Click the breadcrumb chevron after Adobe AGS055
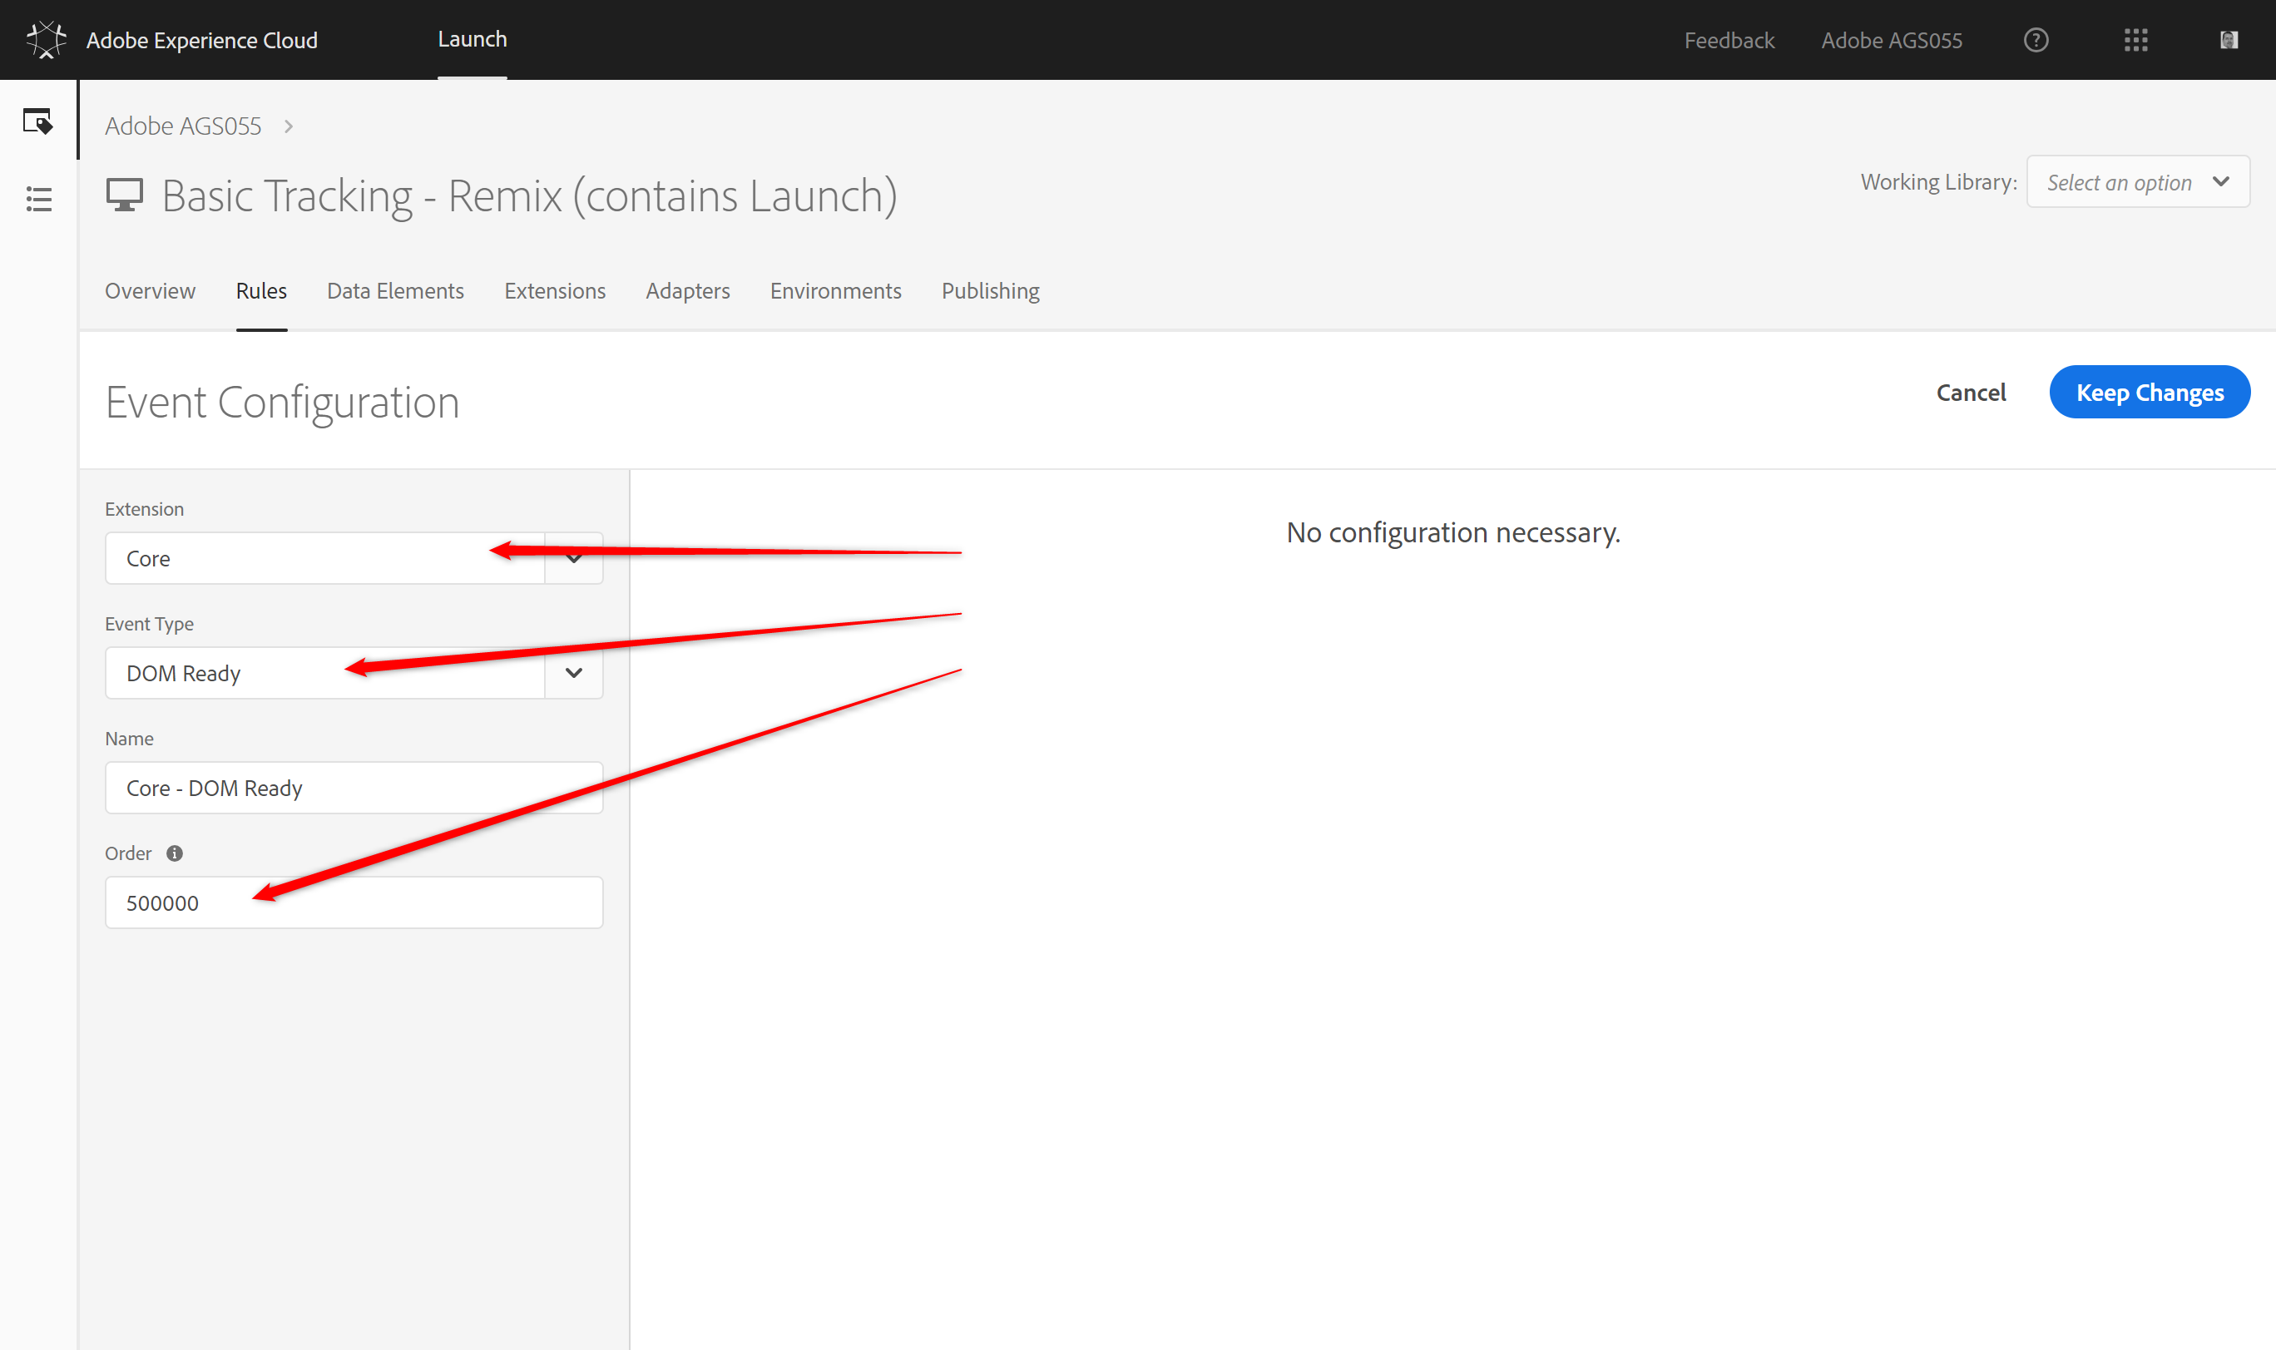This screenshot has height=1350, width=2276. (x=289, y=126)
